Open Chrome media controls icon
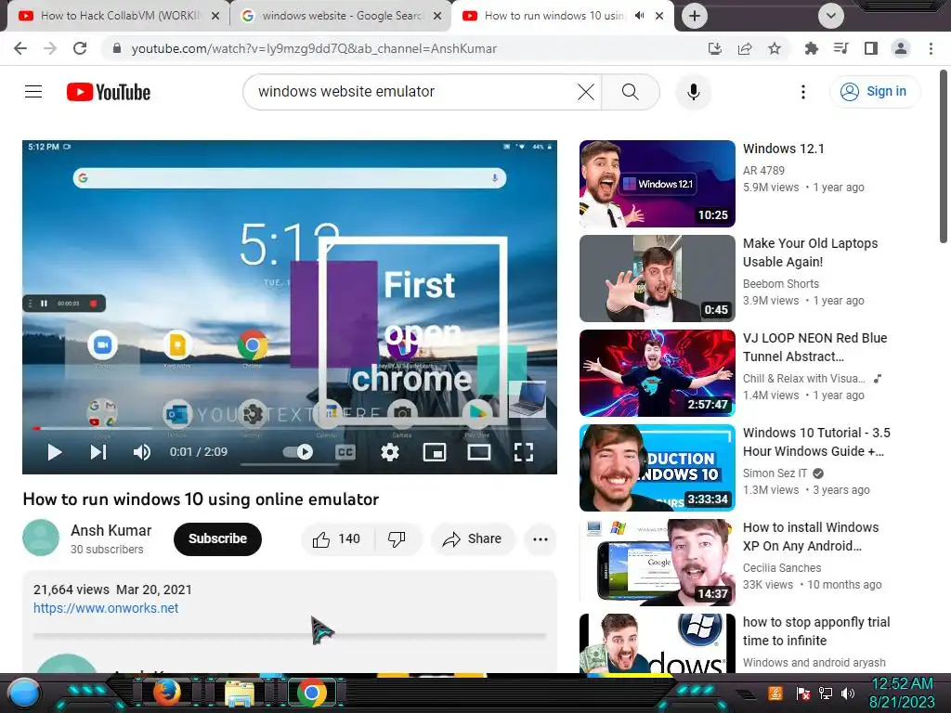Viewport: 951px width, 713px height. 840,48
